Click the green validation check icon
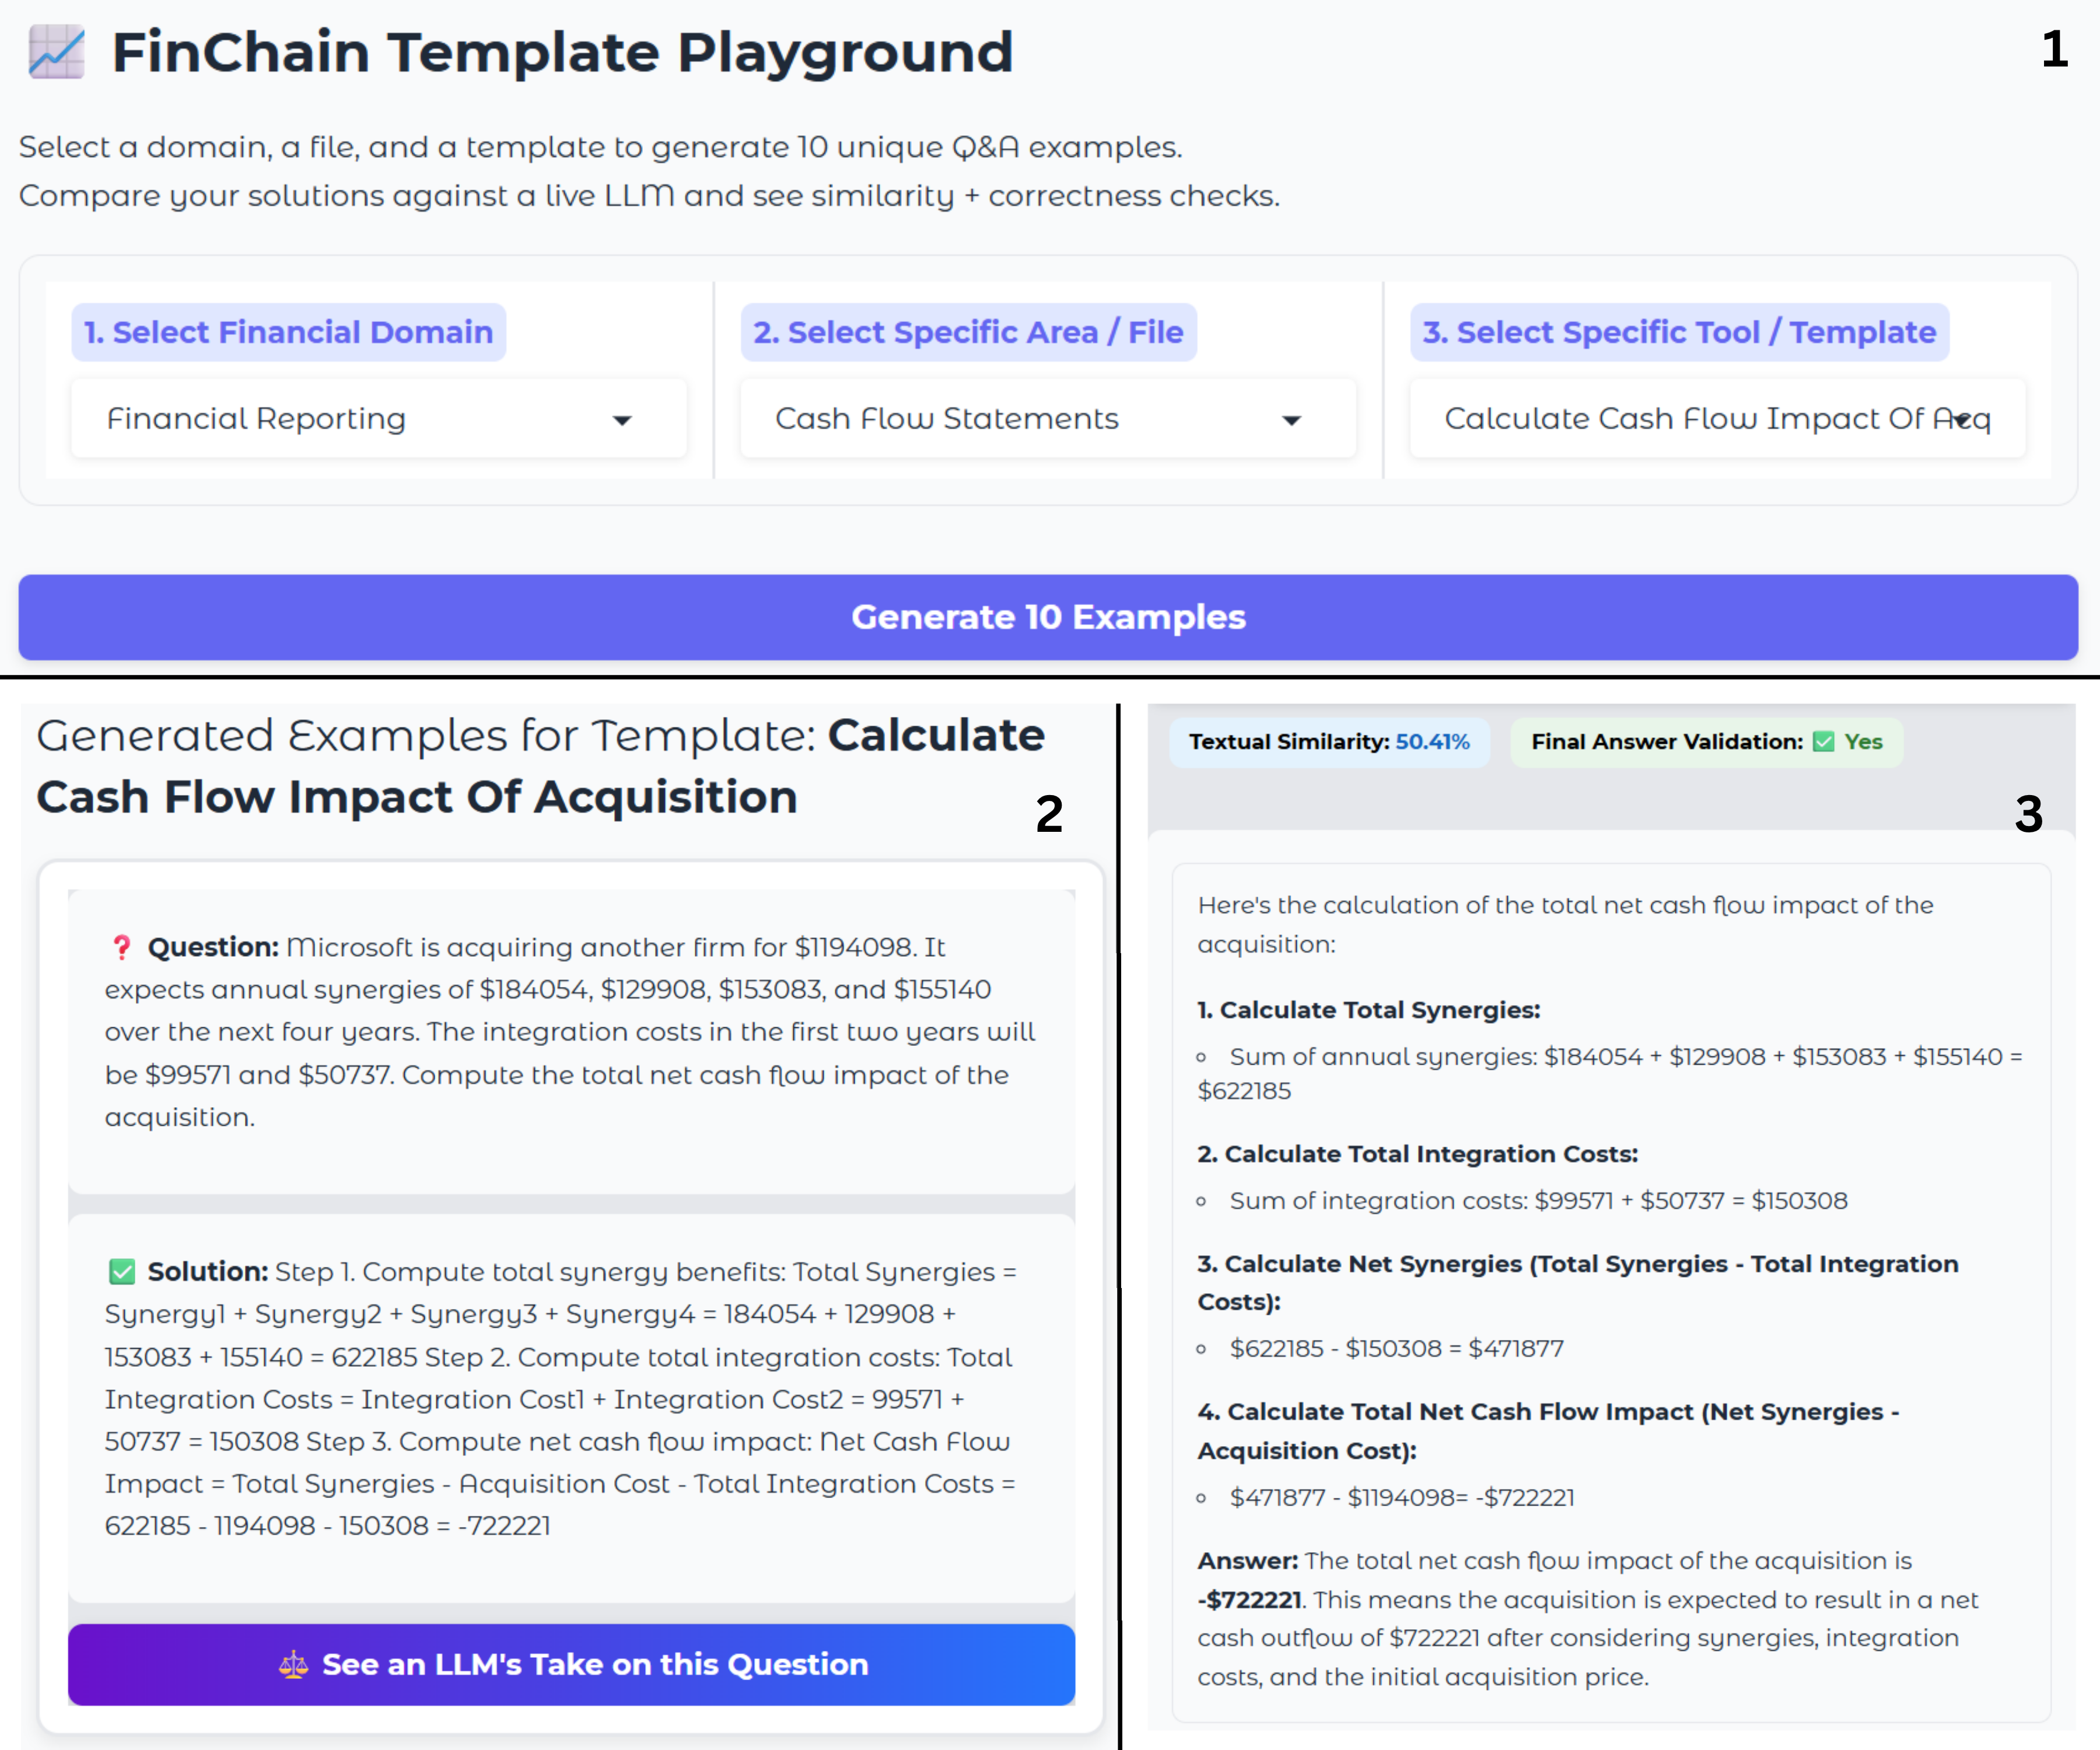Screen dimensions: 2100x1750 pos(1824,742)
